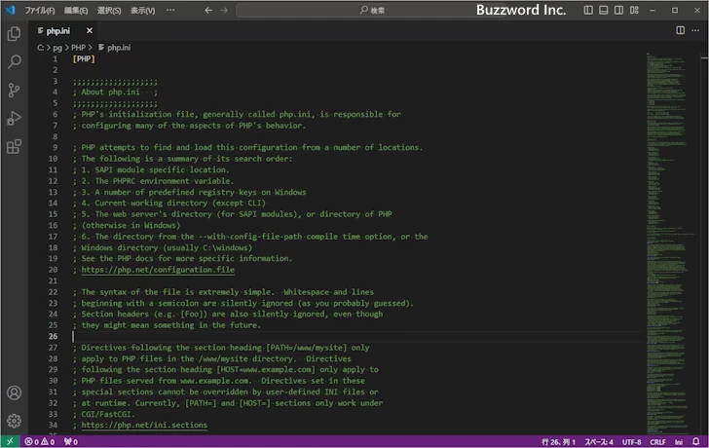The height and width of the screenshot is (448, 709).
Task: Click the PHP folder breadcrumb segment
Action: tap(78, 48)
